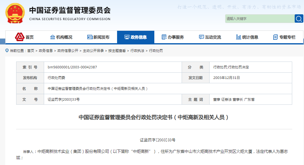Click the 名称 label cell
Viewport: 304px width, 165px height.
30,89
